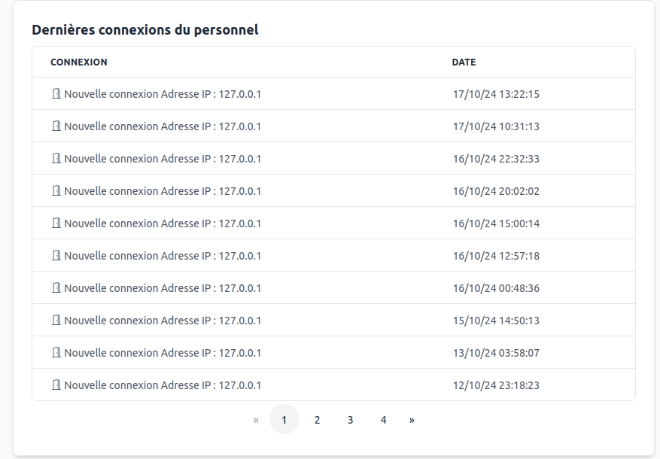This screenshot has height=459, width=660.
Task: Open page 2 of the connection list
Action: [317, 419]
